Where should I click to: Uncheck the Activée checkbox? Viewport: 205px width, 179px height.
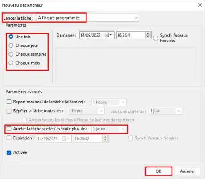pos(9,153)
